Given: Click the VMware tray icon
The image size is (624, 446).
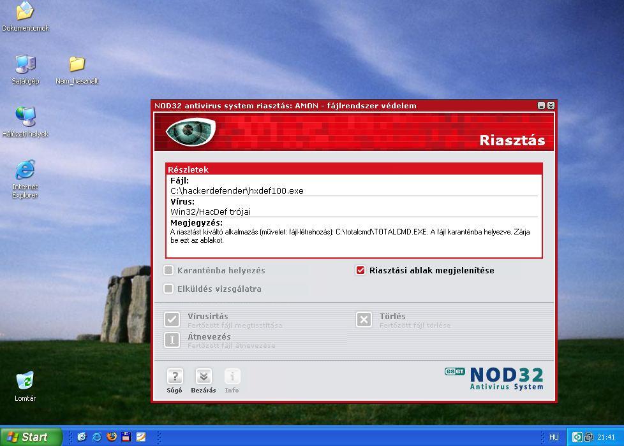Looking at the screenshot, I should point(588,437).
